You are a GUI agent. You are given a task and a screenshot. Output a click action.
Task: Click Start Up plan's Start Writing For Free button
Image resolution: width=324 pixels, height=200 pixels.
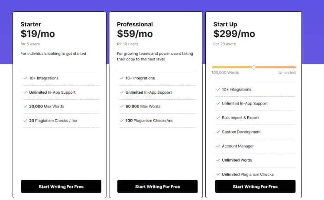tap(255, 187)
